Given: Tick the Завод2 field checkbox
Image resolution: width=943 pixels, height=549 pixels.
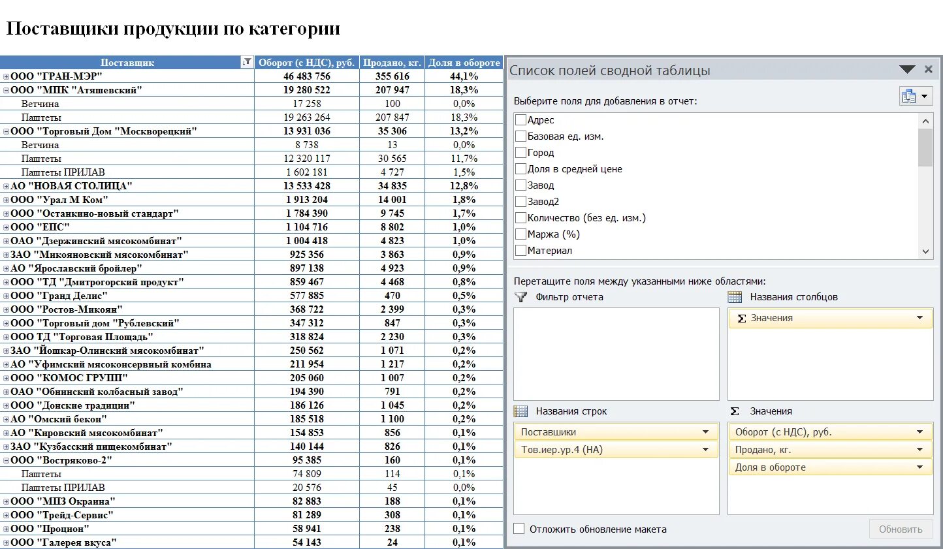Looking at the screenshot, I should point(520,202).
